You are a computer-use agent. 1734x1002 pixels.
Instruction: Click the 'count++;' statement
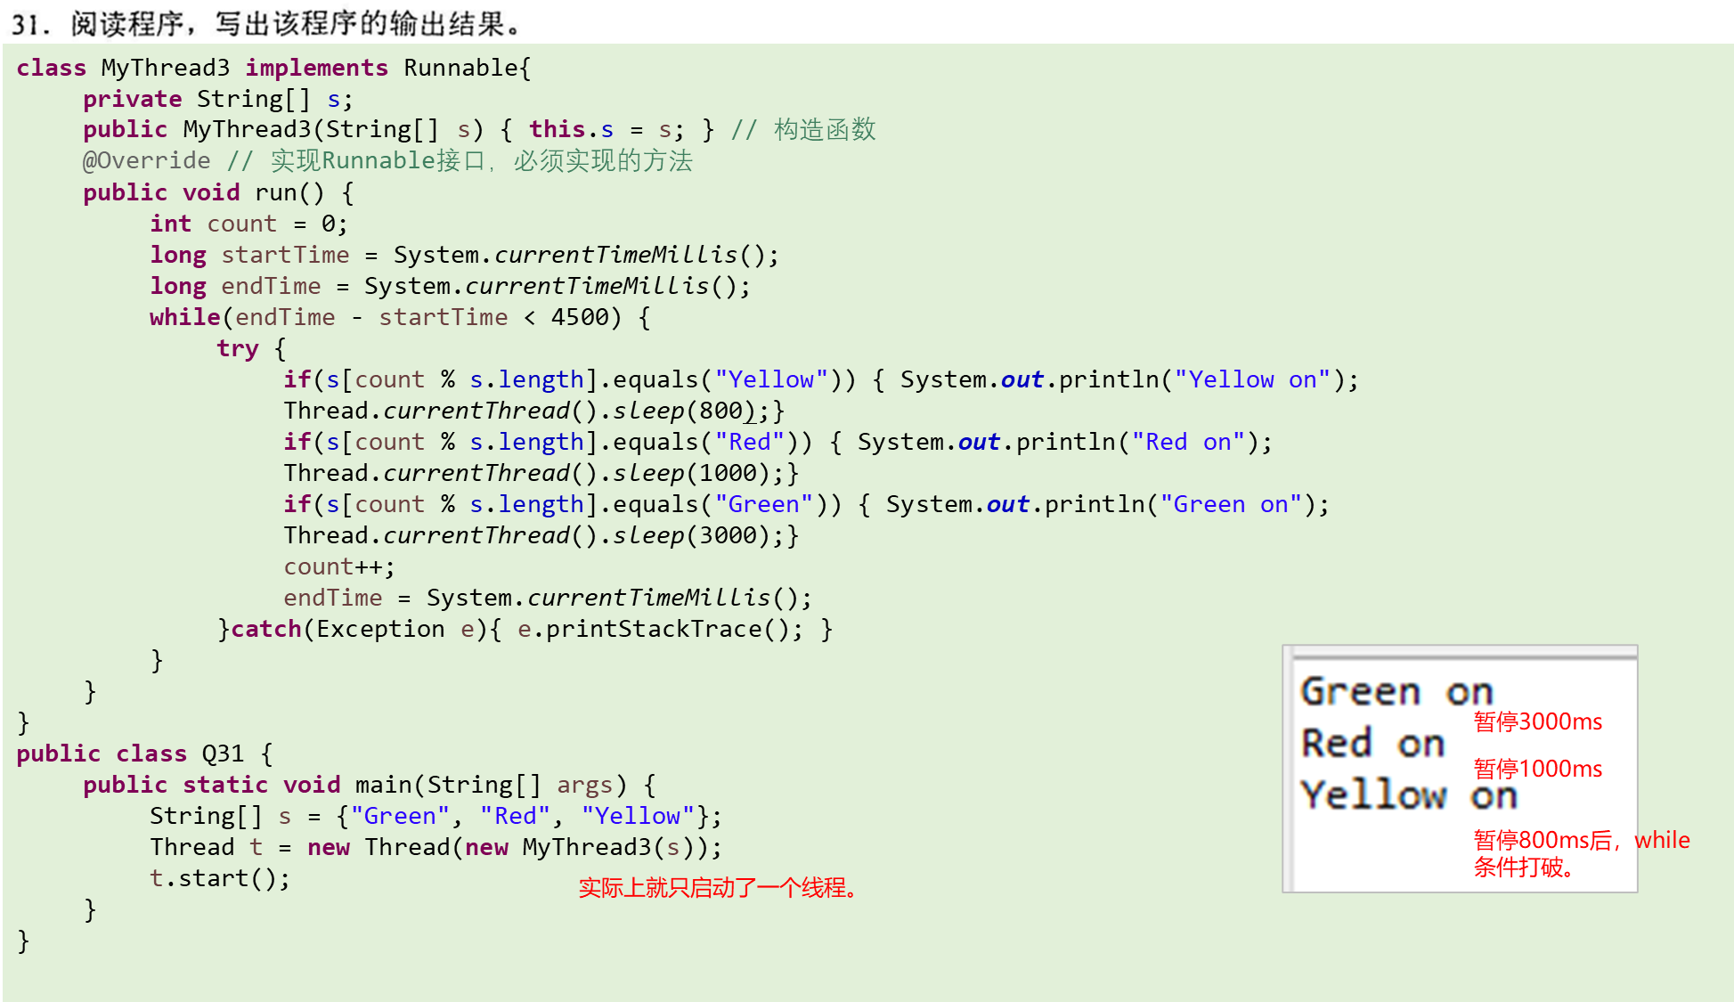pos(338,566)
